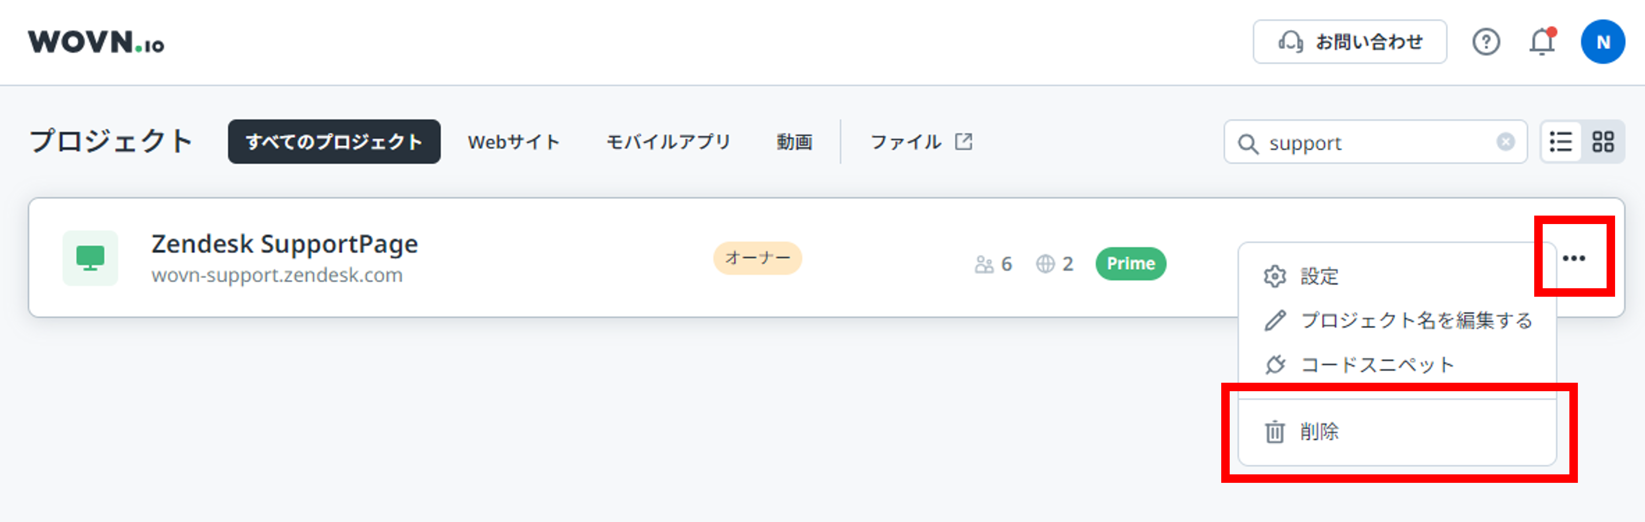Screen dimensions: 1645x522
Task: Select 削除 to delete the project
Action: 1319,432
